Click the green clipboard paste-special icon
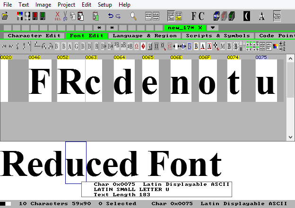This screenshot has height=208, width=295. click(96, 16)
